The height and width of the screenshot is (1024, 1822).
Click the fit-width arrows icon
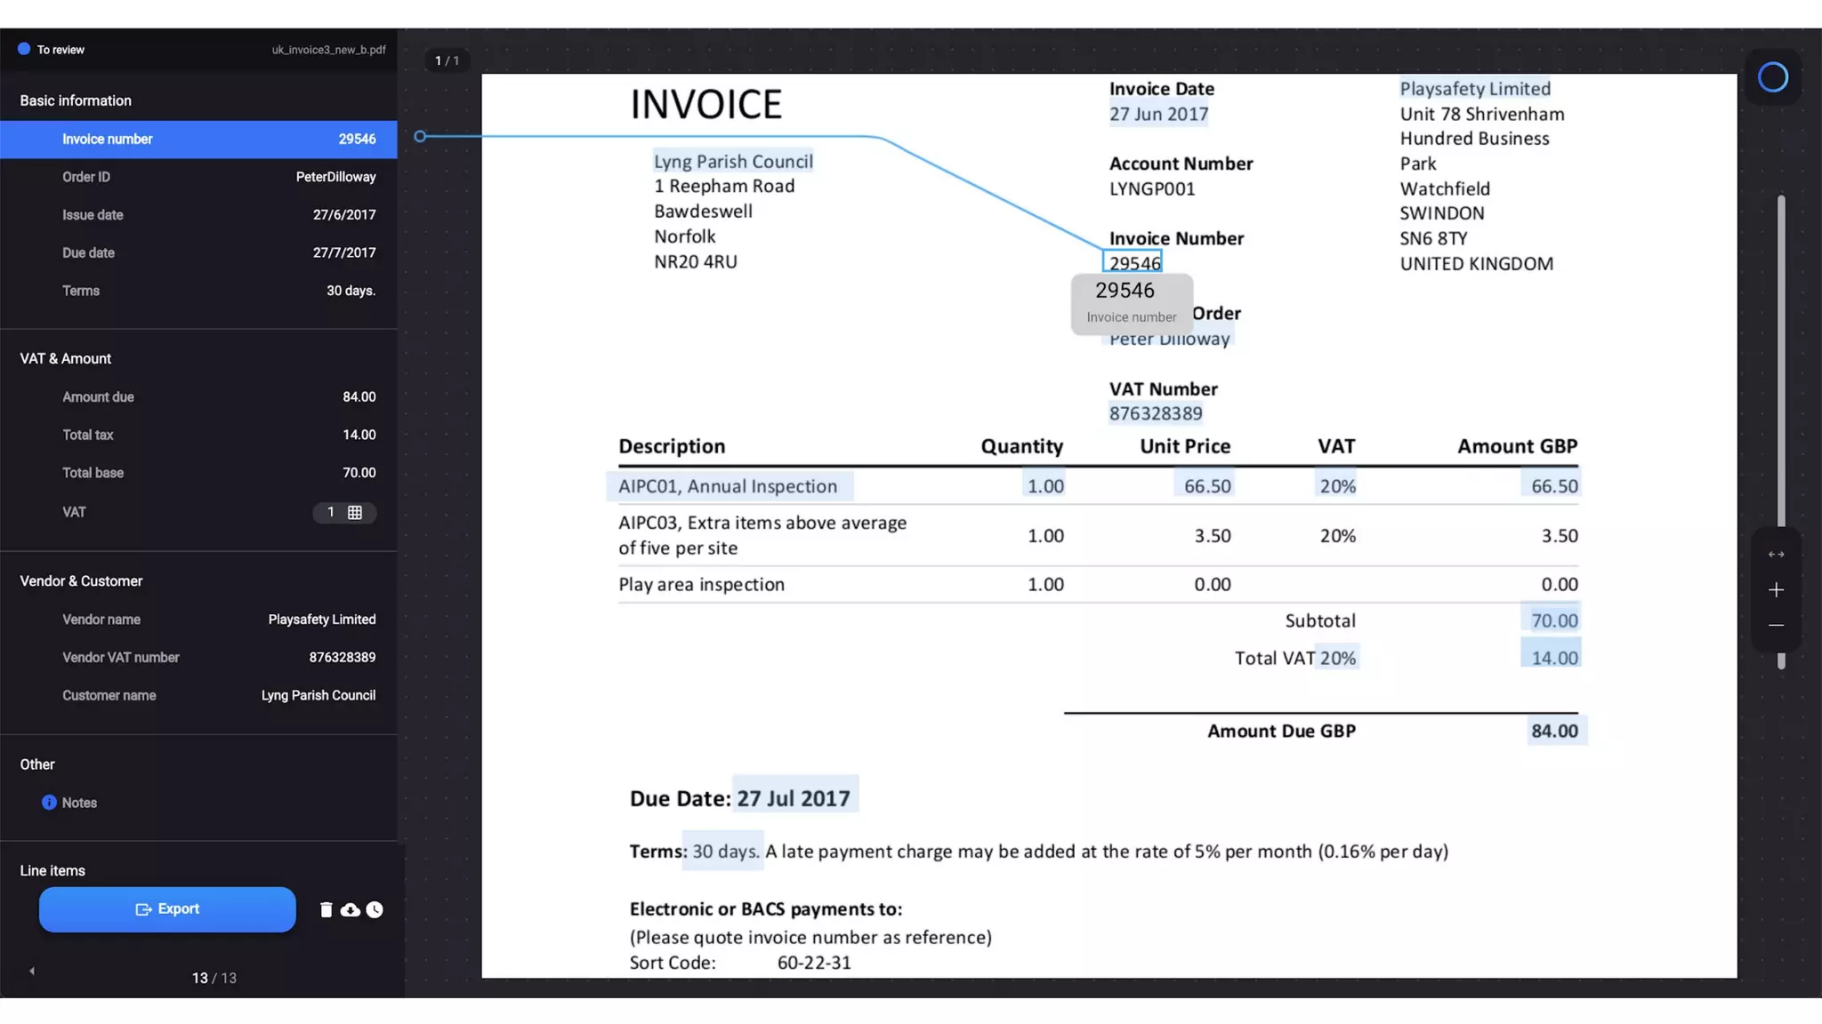1776,555
